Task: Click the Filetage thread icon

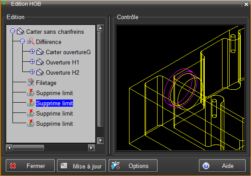Action: 31,83
